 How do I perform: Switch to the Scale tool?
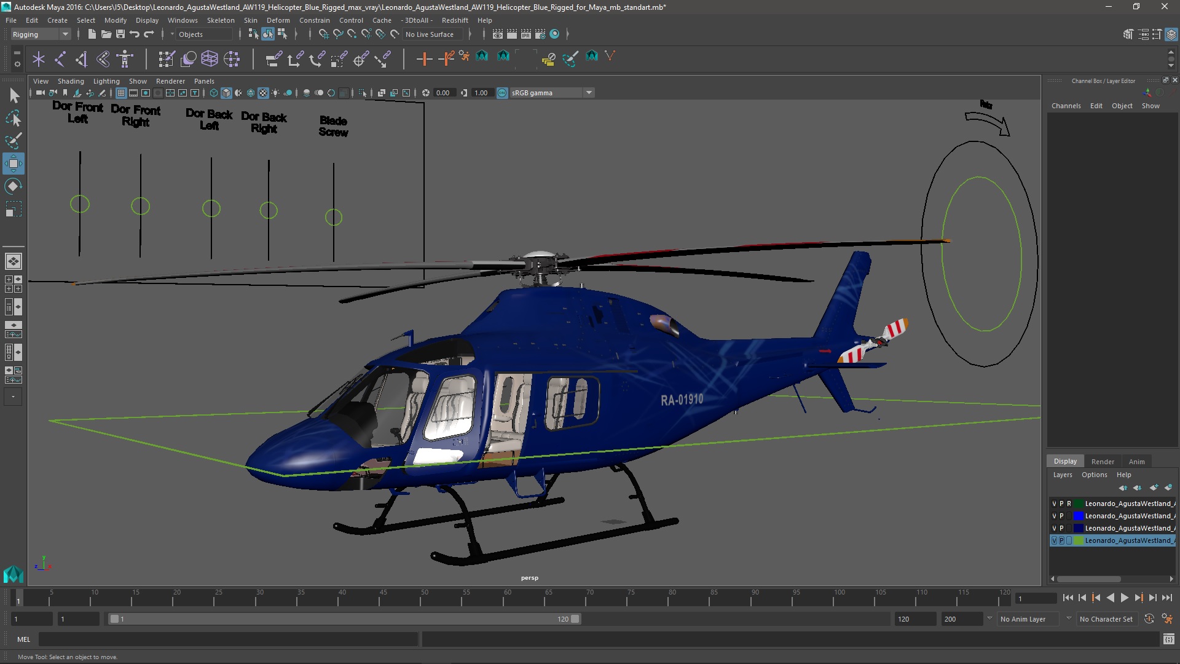pos(14,209)
